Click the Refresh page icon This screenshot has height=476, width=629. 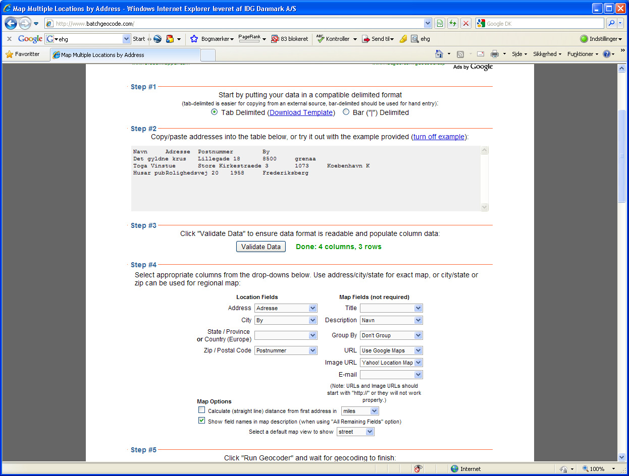coord(453,23)
